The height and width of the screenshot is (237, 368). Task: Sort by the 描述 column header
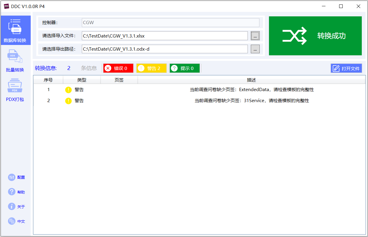tap(251, 80)
